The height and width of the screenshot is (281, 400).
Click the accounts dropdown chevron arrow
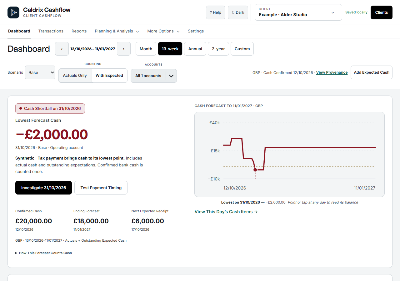click(171, 76)
